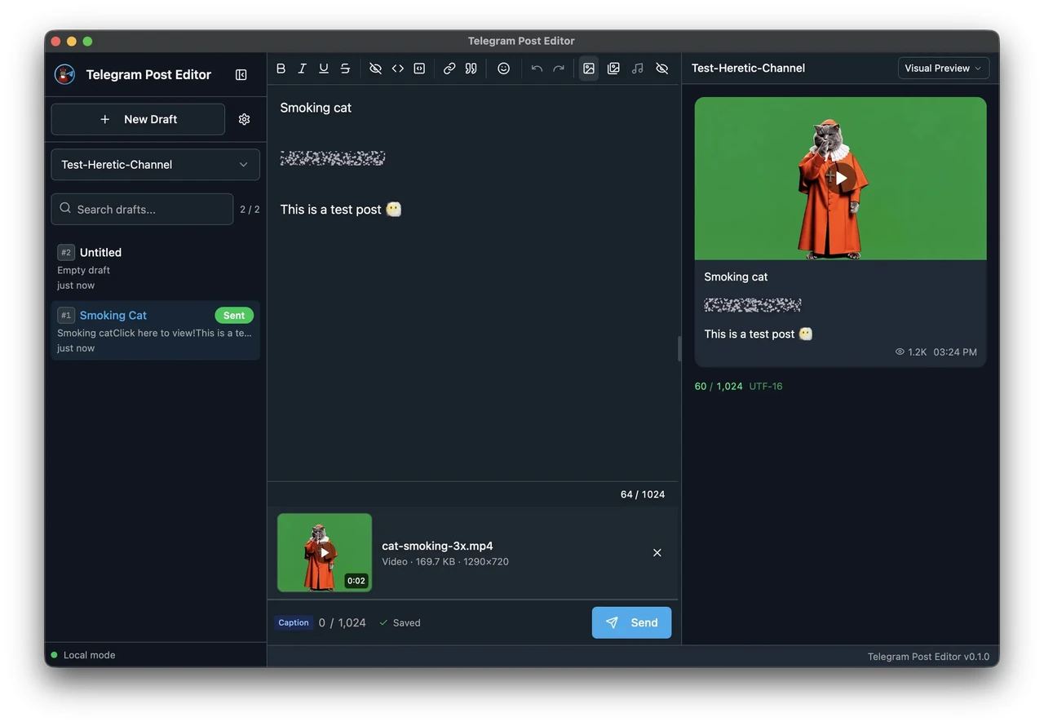Redo the last edit

click(559, 69)
